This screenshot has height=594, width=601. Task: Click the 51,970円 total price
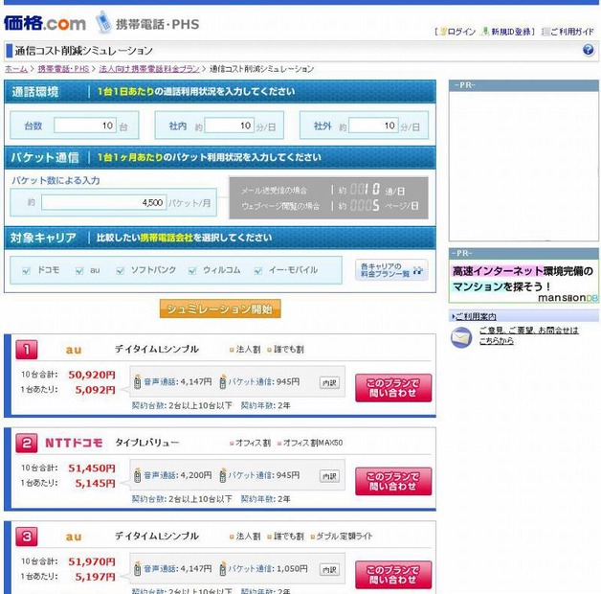coord(92,561)
